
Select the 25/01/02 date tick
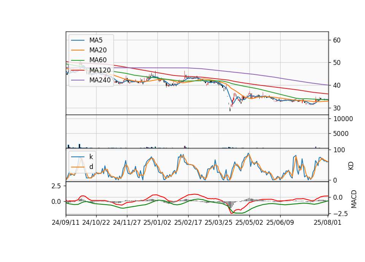[157, 223]
